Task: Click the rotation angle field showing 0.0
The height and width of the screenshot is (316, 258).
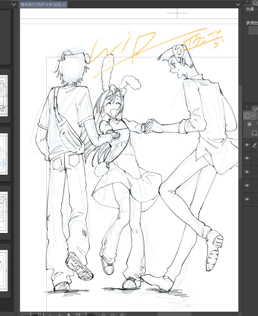Action: [x=78, y=315]
